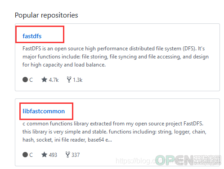Click the libfastcommon language color dot

click(25, 155)
